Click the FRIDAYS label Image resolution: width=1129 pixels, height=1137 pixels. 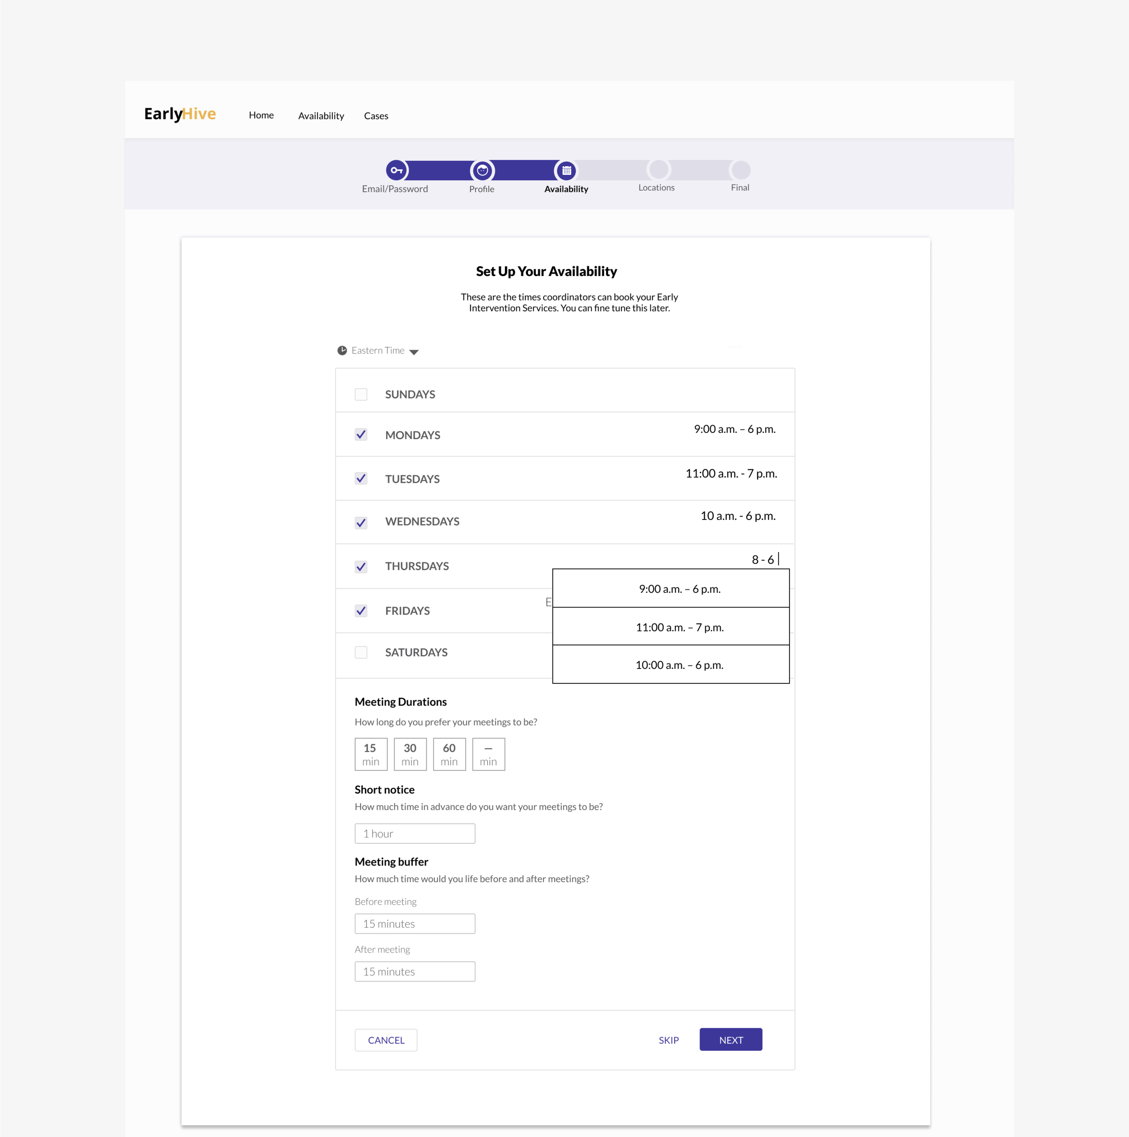[x=408, y=611]
